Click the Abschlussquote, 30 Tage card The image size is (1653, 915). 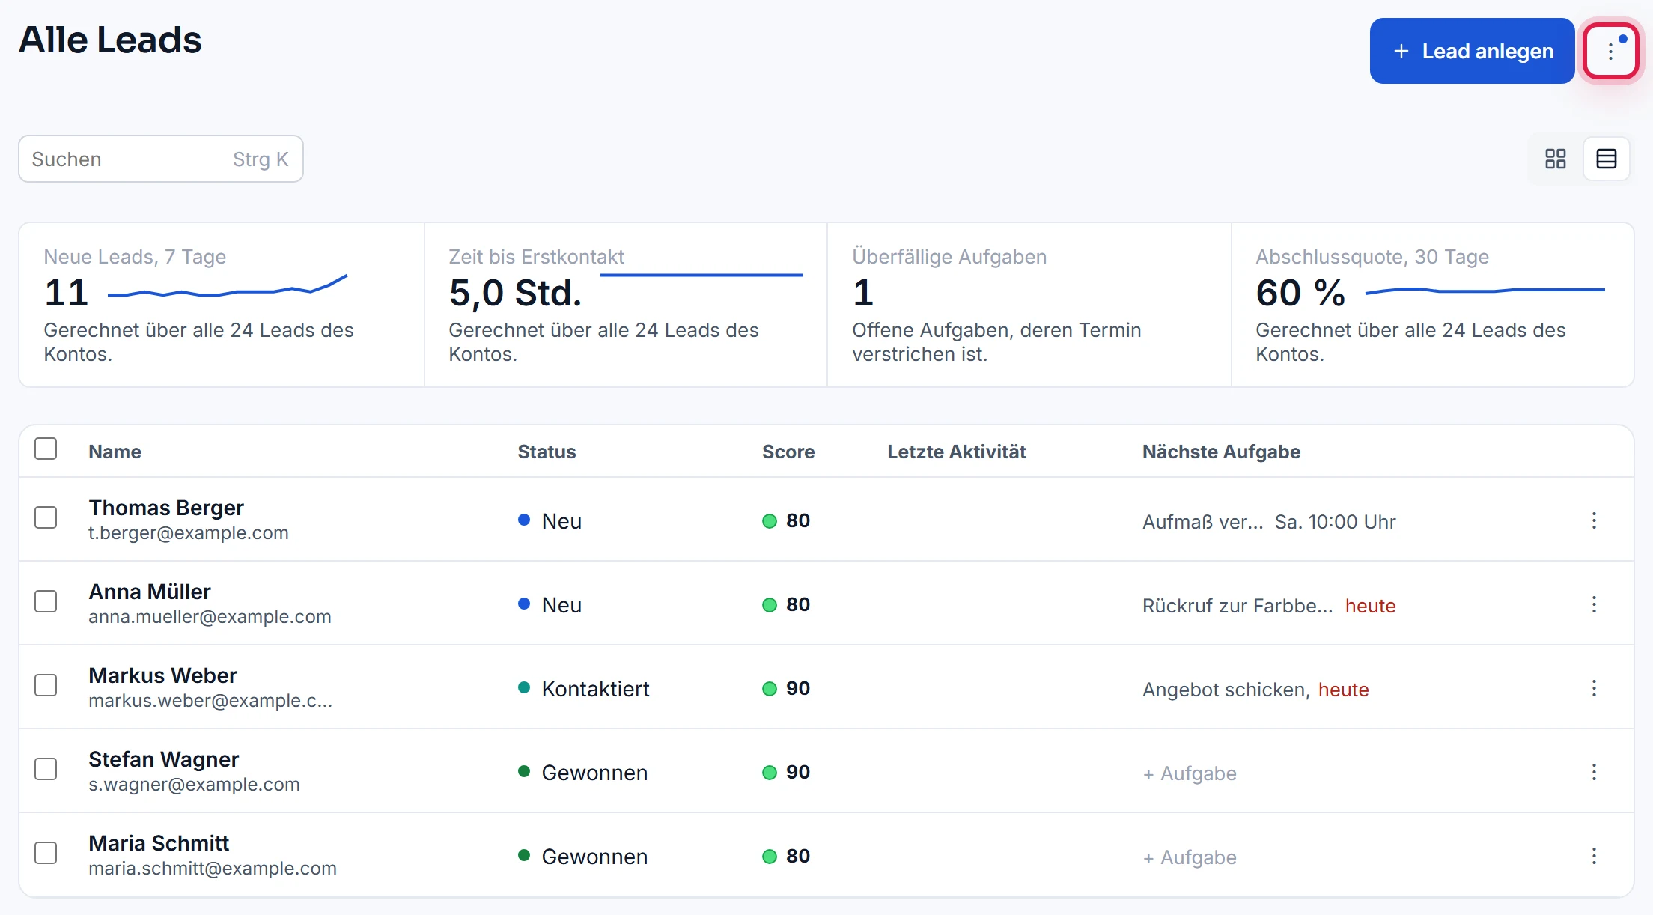click(1433, 305)
